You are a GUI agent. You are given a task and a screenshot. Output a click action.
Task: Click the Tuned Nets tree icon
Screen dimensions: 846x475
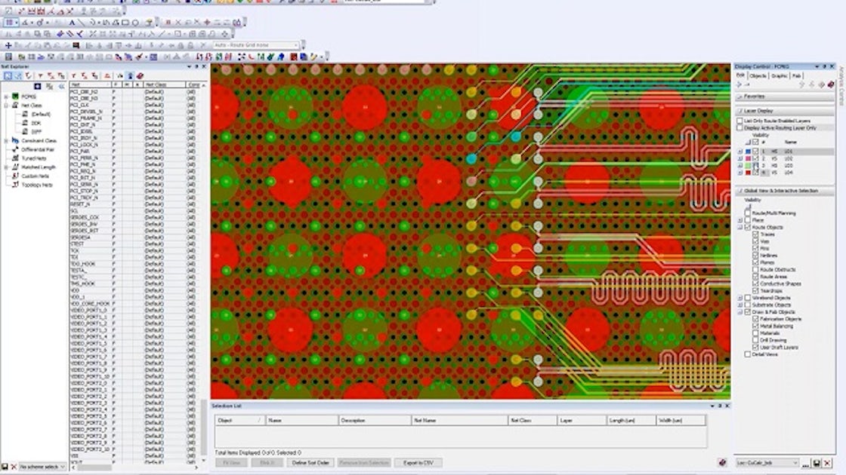point(15,158)
